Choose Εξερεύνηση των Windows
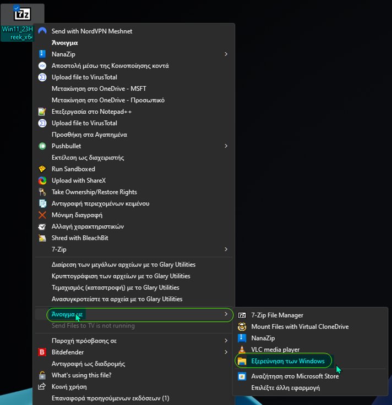The height and width of the screenshot is (405, 392). tap(288, 361)
